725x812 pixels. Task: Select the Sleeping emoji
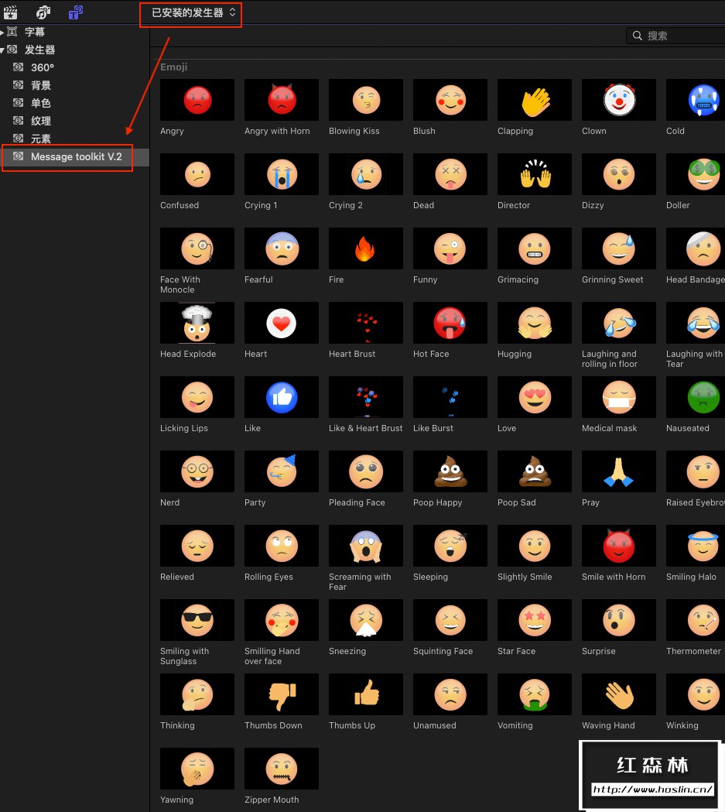pos(450,546)
